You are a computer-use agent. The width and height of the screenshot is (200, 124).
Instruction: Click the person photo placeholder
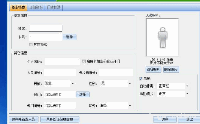pos(162,37)
